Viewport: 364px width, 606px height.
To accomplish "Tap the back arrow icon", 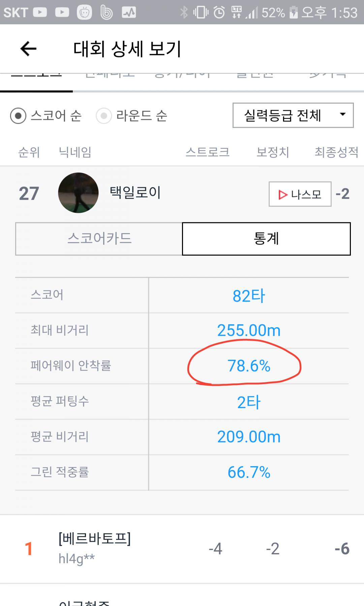I will [28, 49].
